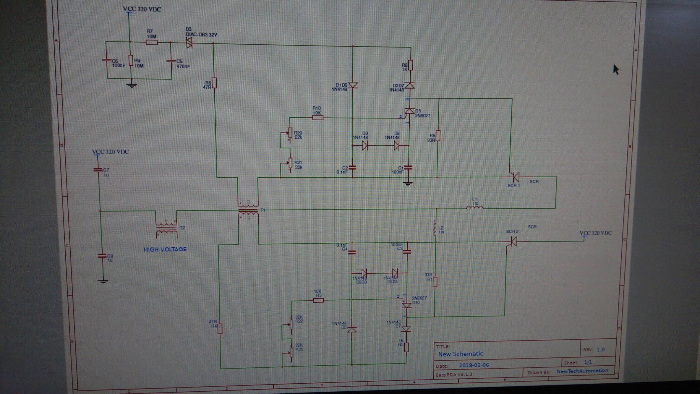Click the NewTechAutomation drawn-by text
The height and width of the screenshot is (394, 700).
coord(582,371)
